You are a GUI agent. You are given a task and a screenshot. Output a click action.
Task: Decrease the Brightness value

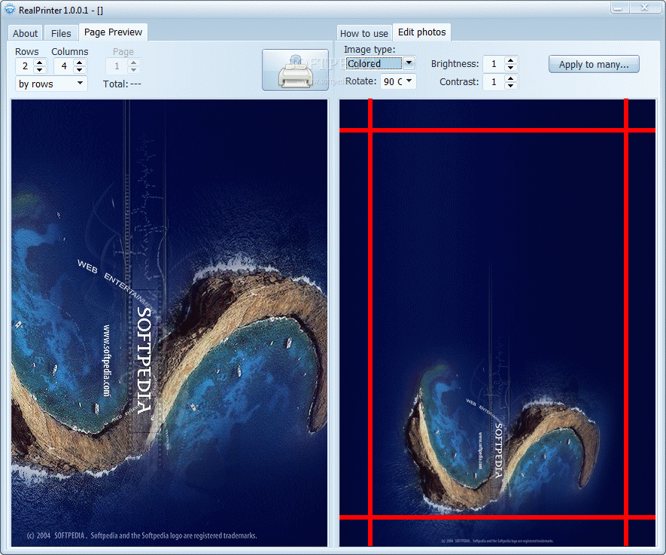pos(511,68)
